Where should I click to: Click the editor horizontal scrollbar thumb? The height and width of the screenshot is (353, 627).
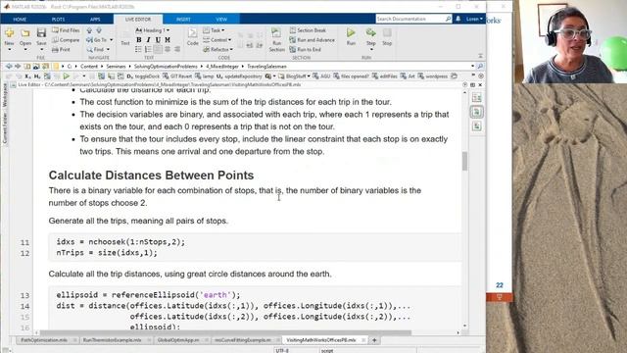pyautogui.click(x=225, y=332)
